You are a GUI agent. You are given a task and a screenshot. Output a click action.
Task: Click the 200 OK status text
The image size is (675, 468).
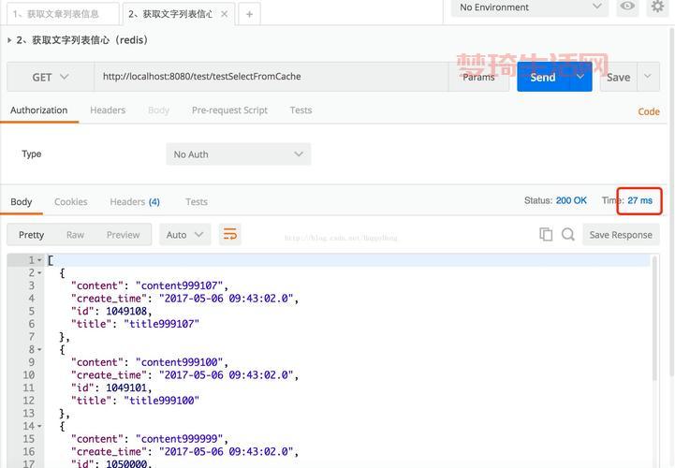pyautogui.click(x=571, y=200)
